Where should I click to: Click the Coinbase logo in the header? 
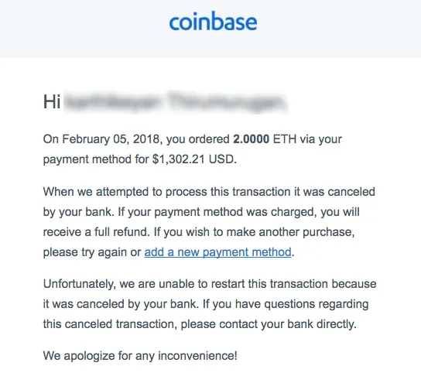point(213,21)
